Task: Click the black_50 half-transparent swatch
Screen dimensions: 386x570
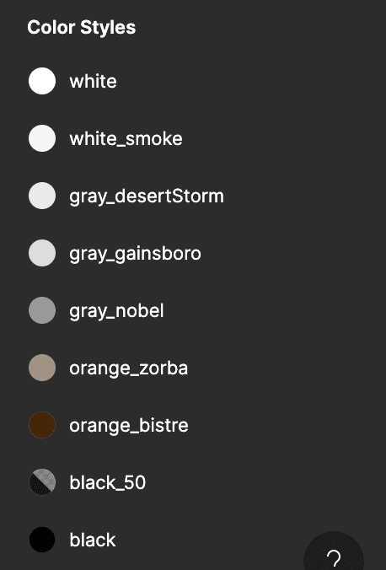Action: coord(42,482)
